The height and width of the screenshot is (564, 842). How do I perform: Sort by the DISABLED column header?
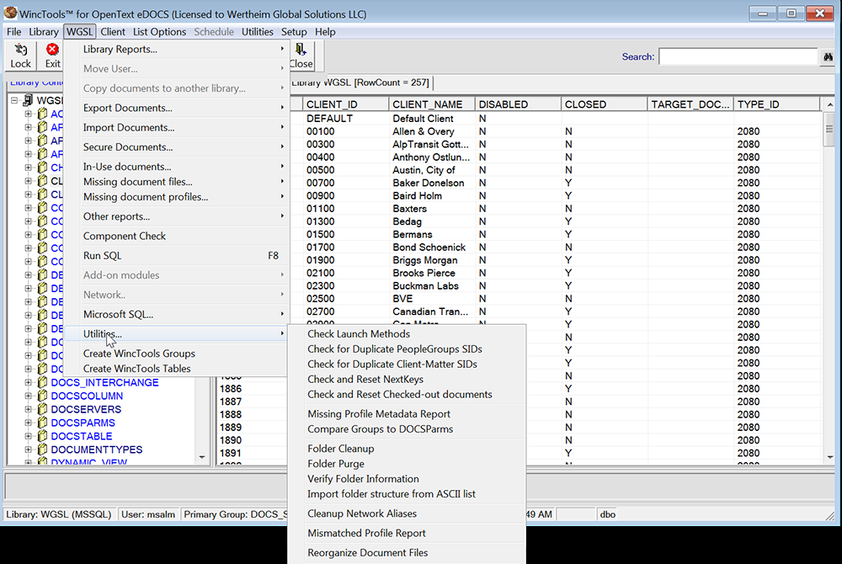click(x=518, y=104)
